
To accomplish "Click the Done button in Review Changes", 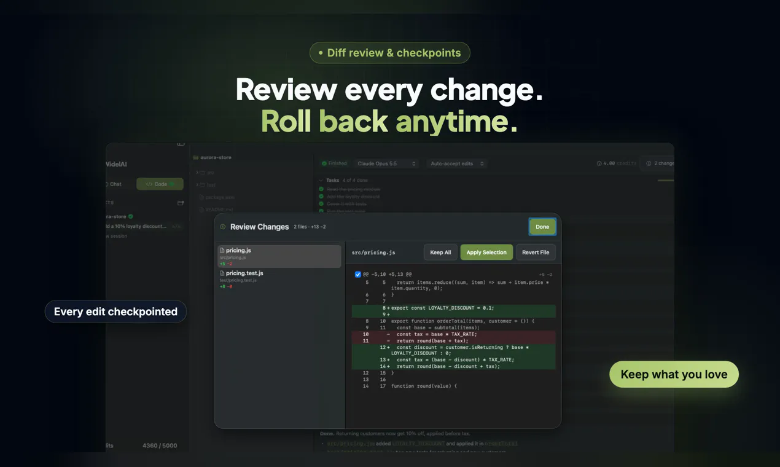I will pos(542,227).
